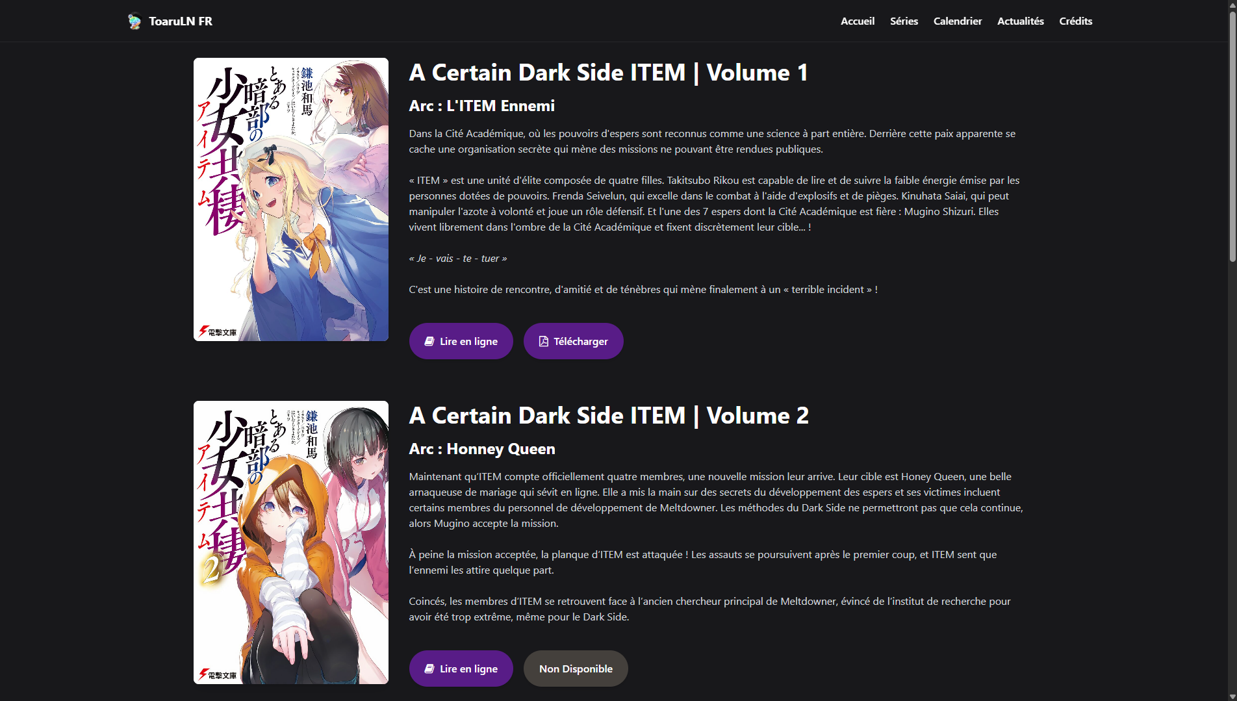
Task: Open the Accueil menu item
Action: [858, 21]
